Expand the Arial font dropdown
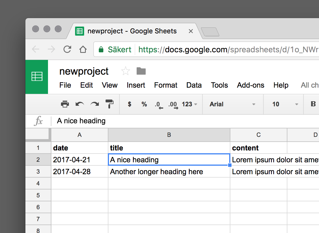 pyautogui.click(x=232, y=104)
